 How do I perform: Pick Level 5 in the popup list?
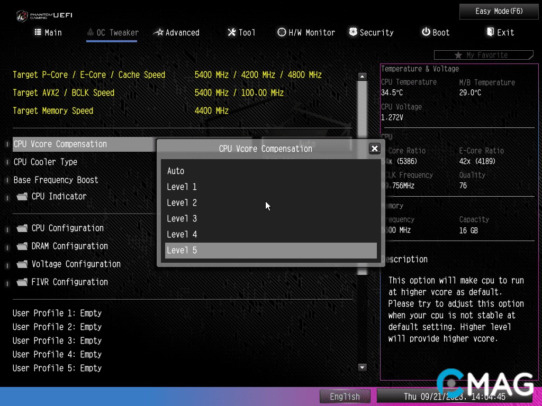[182, 250]
